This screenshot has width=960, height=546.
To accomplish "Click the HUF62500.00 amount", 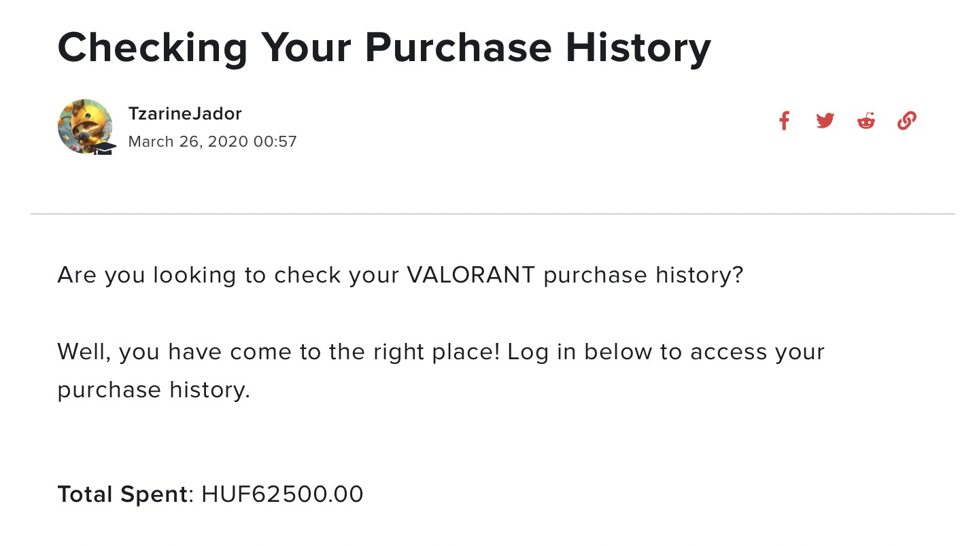I will [282, 494].
